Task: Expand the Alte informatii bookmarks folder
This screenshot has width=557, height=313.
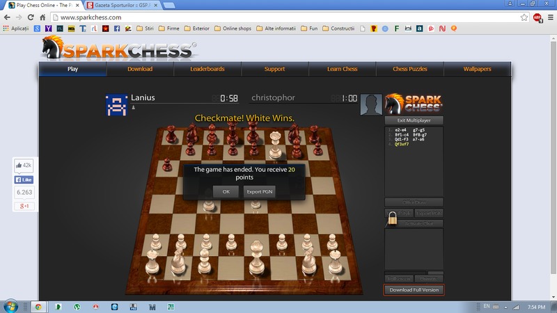Action: 276,29
